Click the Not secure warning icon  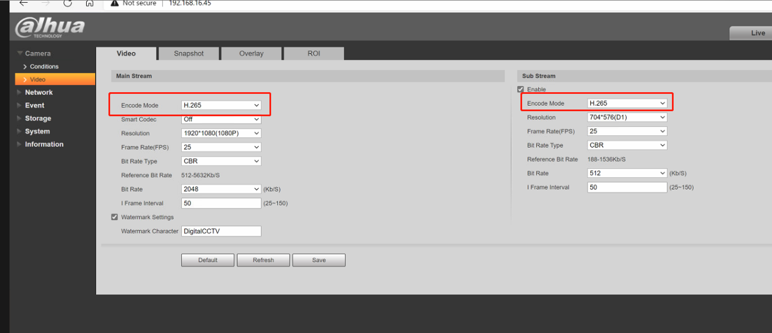point(115,3)
